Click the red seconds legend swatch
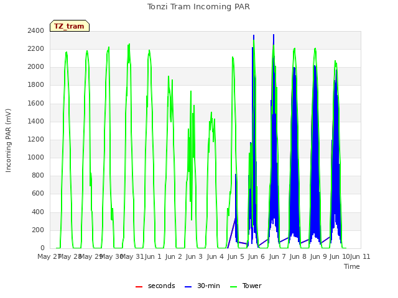Image resolution: width=398 pixels, height=298 pixels. 139,287
